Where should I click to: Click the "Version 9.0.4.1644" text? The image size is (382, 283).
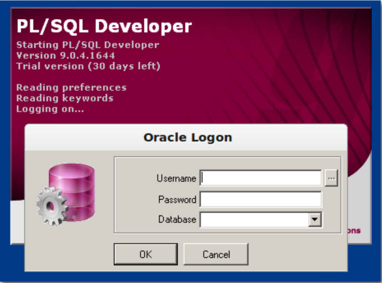coord(66,55)
